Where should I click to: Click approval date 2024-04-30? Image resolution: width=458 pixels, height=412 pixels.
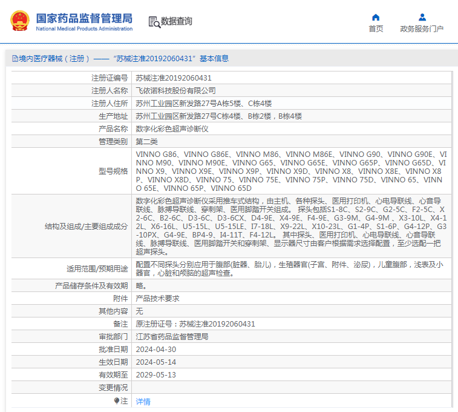pyautogui.click(x=156, y=350)
